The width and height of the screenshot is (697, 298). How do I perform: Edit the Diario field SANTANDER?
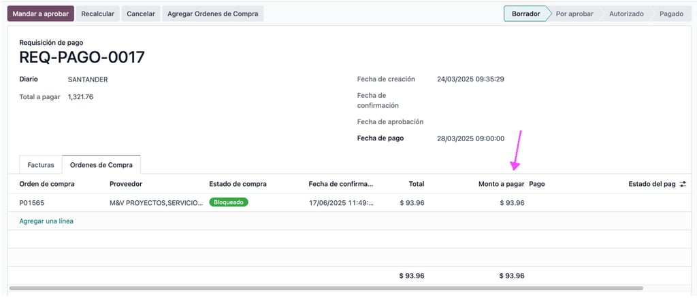[x=88, y=80]
